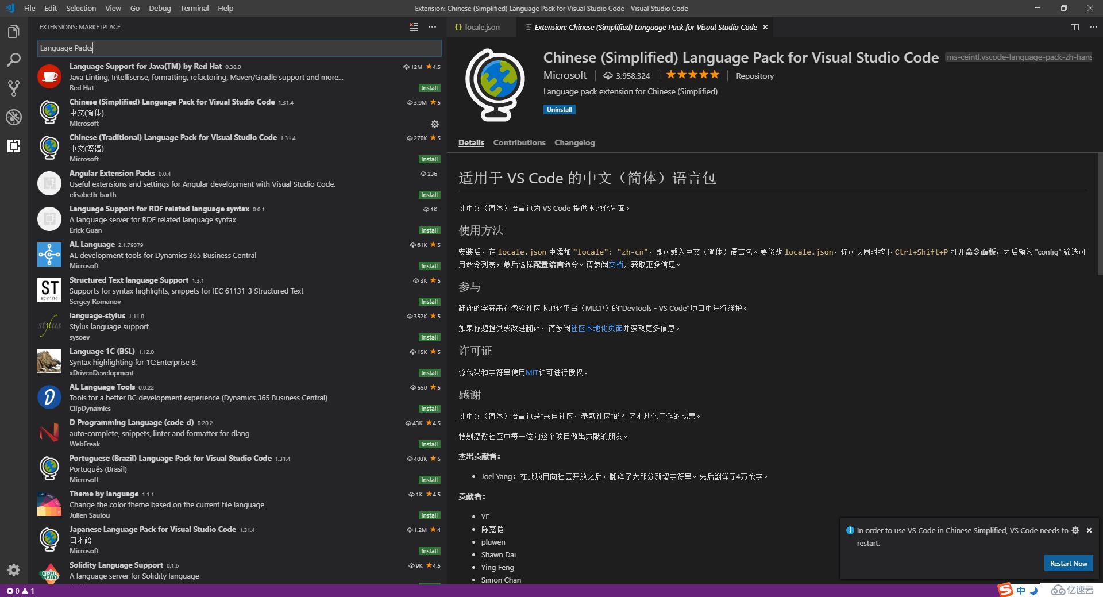Open notification settings gear icon
Screen dimensions: 1103x597
[1075, 530]
